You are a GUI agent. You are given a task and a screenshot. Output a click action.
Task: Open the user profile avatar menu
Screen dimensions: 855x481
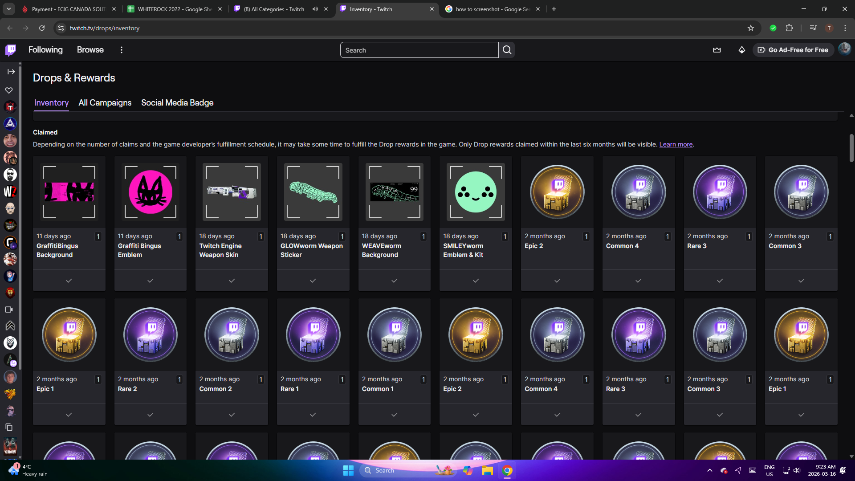pos(844,49)
